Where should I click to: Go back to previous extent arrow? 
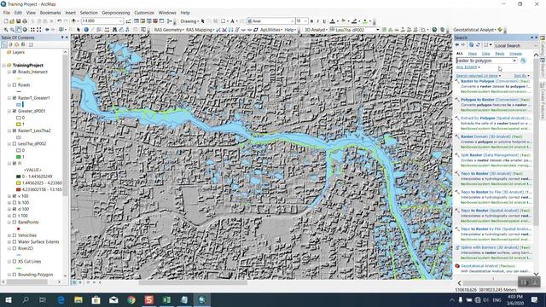47,30
